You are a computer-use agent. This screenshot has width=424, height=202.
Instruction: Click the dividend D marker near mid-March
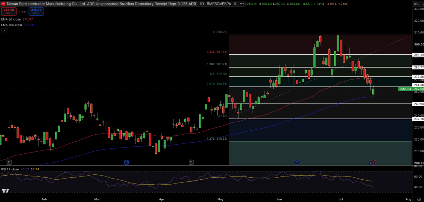(126, 162)
